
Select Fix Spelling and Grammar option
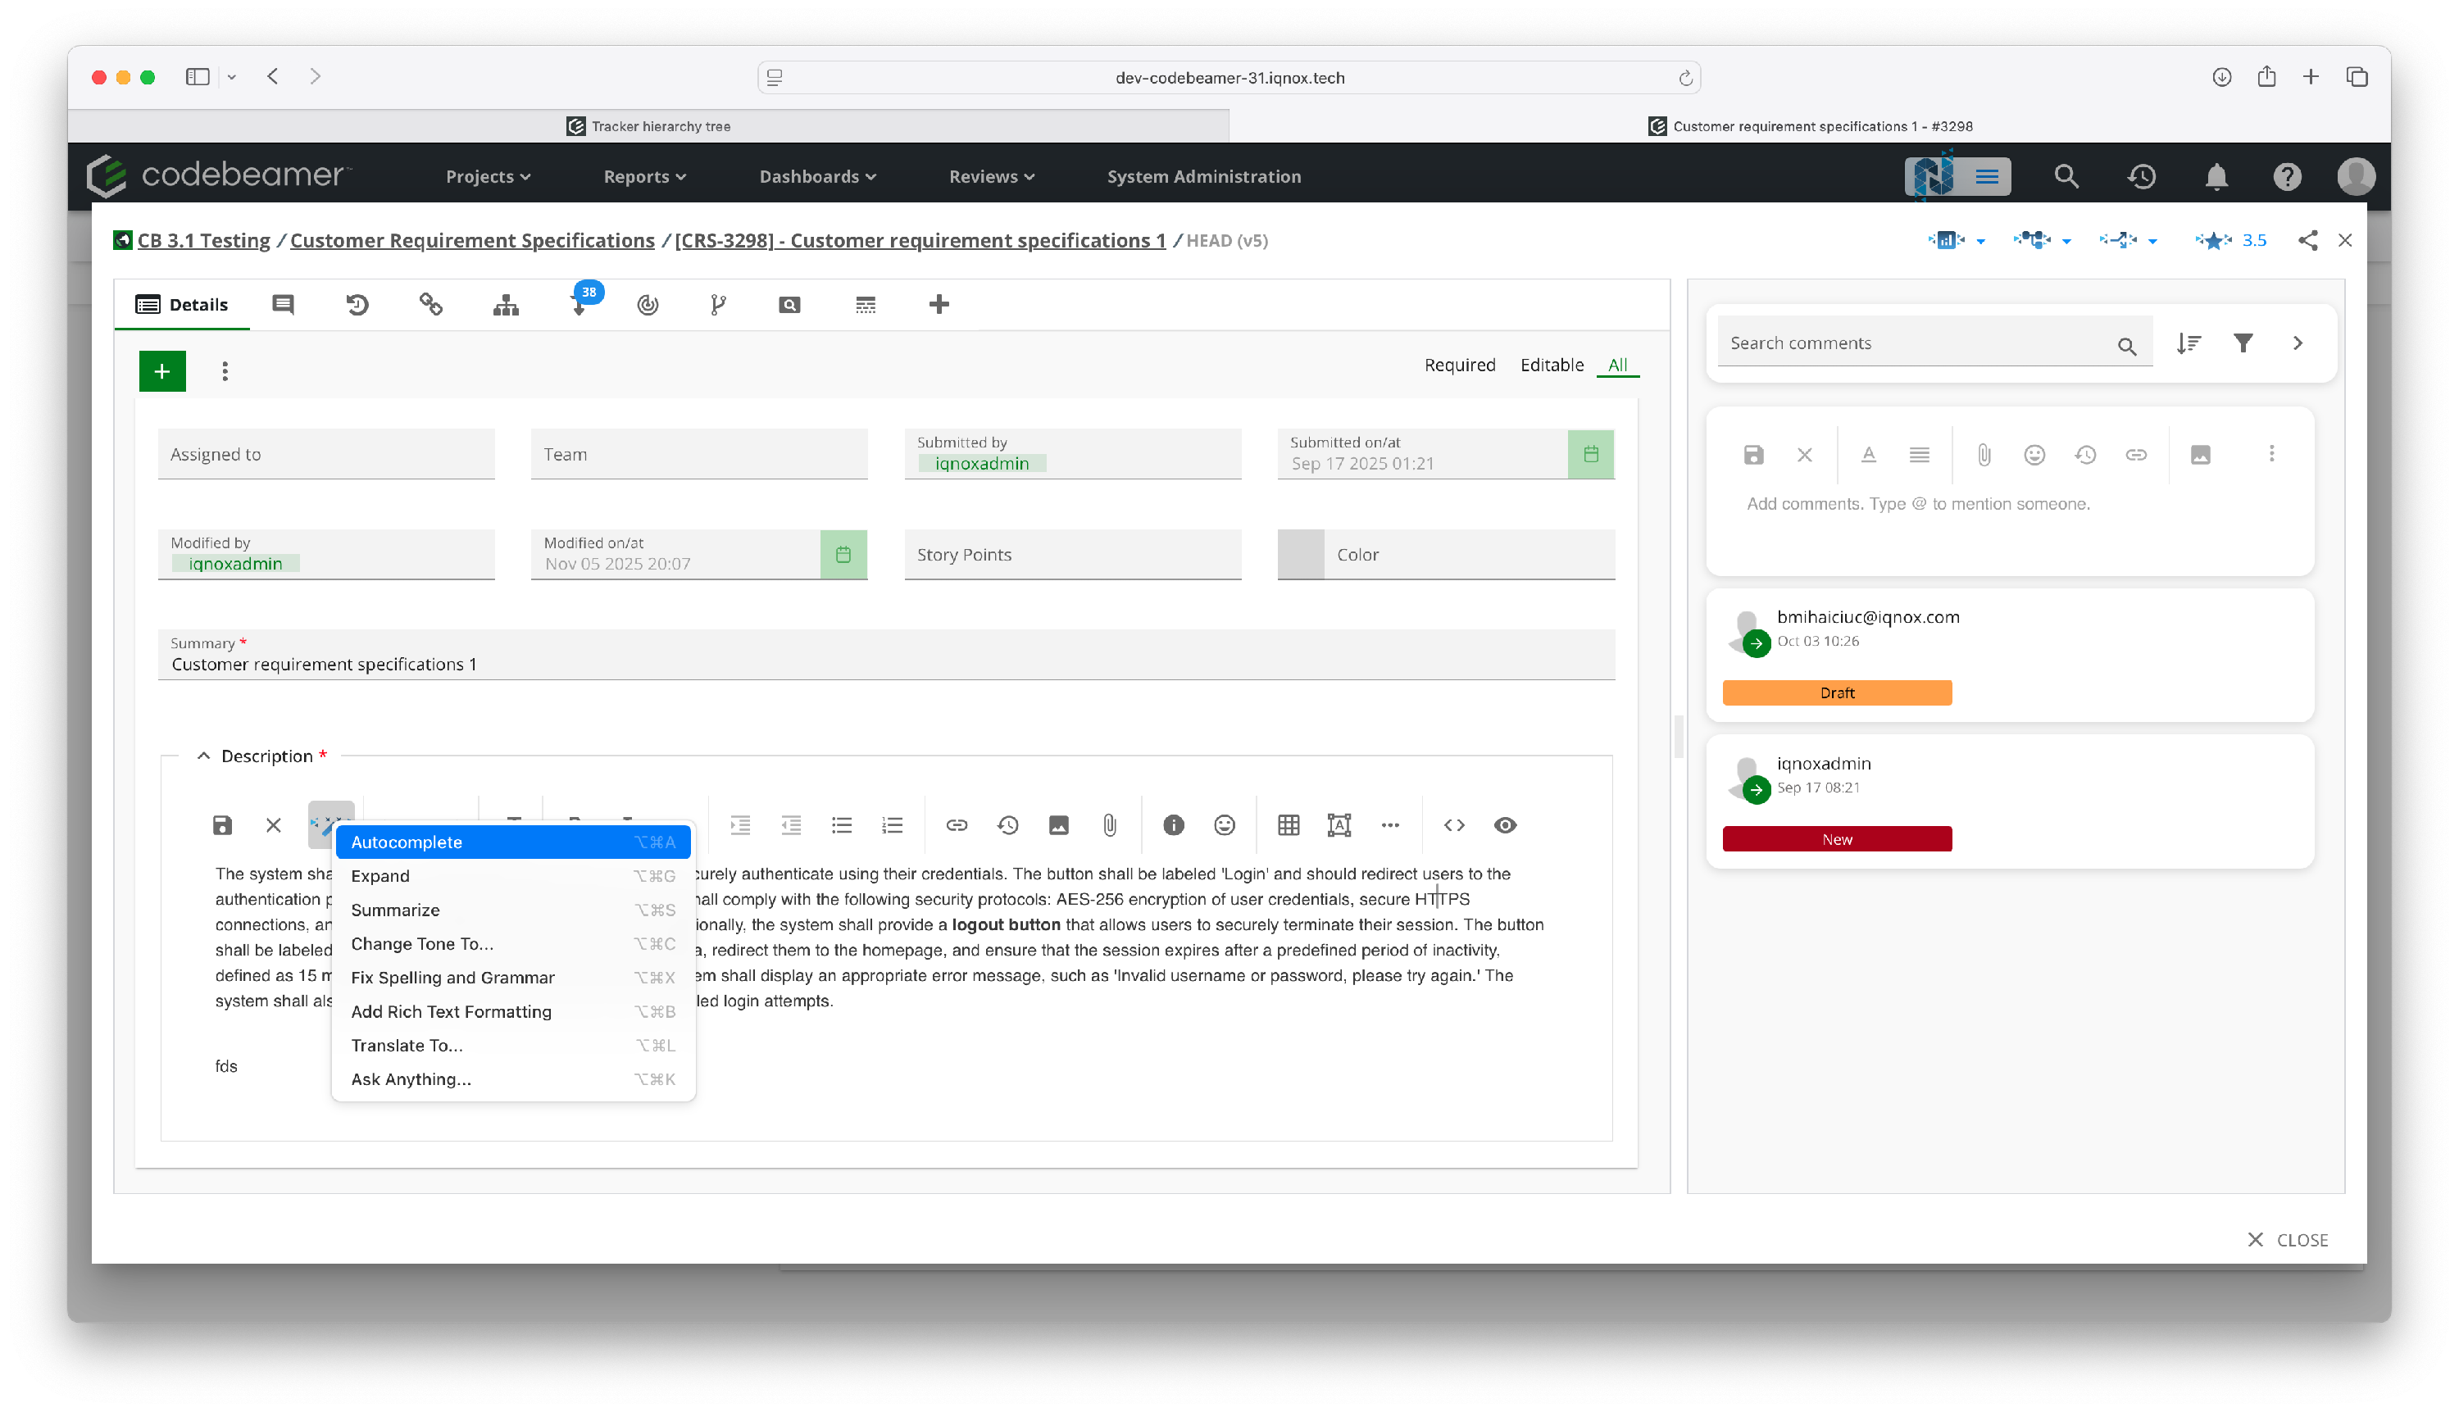452,978
